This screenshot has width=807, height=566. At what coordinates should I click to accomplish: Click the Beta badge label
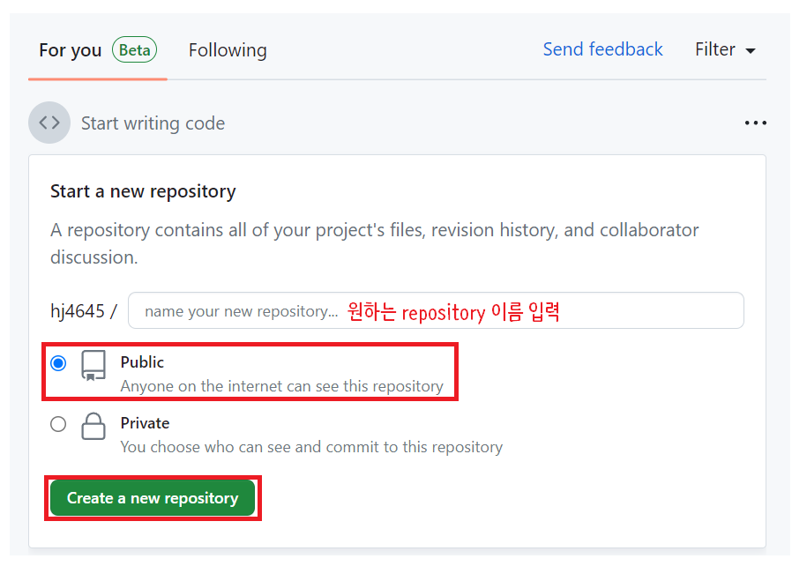[134, 50]
